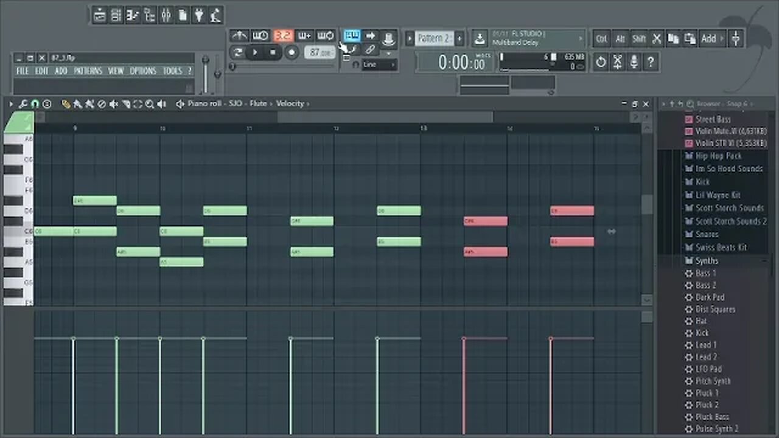779x438 pixels.
Task: Click the play button in transport
Action: point(255,52)
